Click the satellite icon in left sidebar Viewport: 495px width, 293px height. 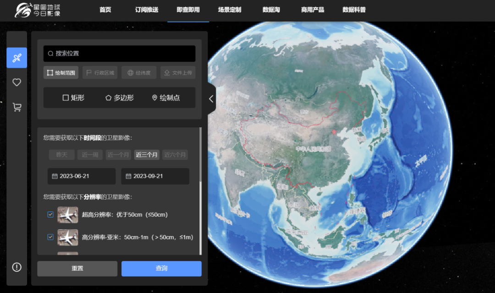point(16,58)
